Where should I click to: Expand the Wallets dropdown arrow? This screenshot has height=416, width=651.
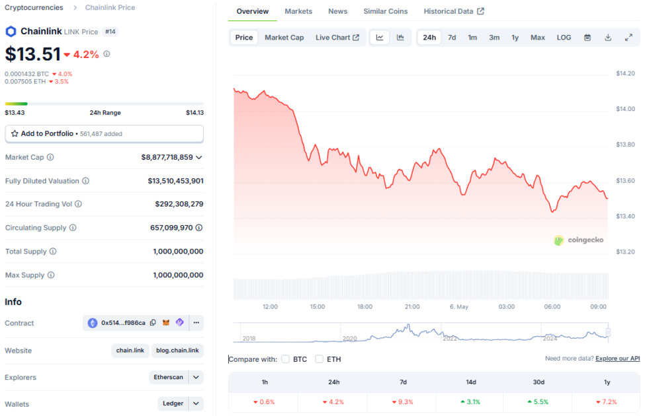pyautogui.click(x=196, y=403)
